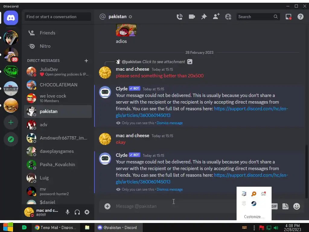
Task: Open File Explorer from the taskbar
Action: pos(87,227)
